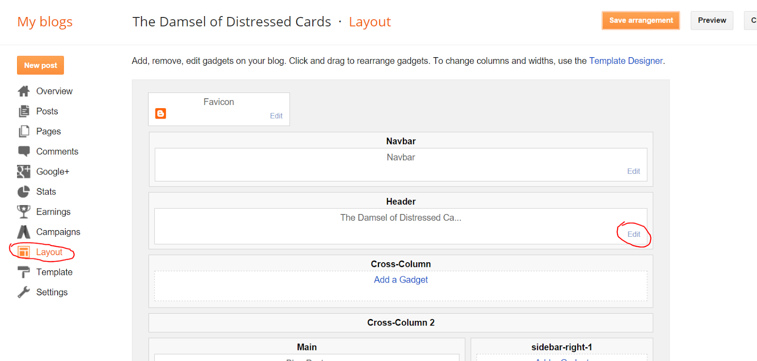The height and width of the screenshot is (361, 757).
Task: Edit the Header gadget
Action: (634, 234)
